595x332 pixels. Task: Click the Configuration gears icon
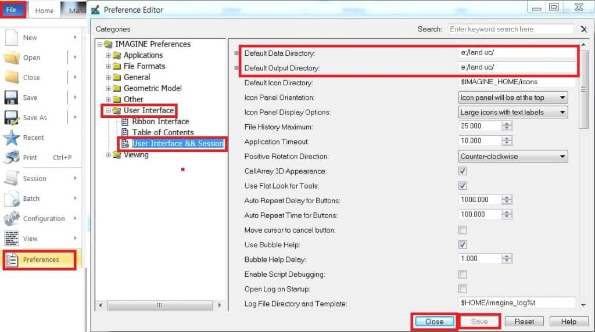12,218
